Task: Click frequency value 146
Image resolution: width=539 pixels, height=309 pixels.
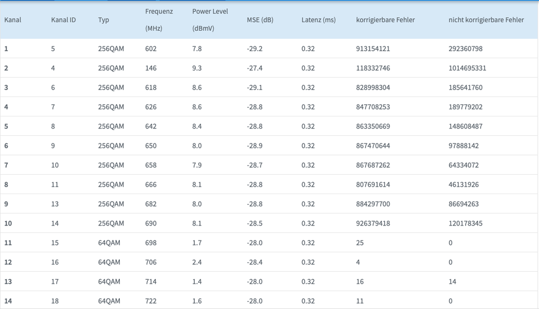Action: tap(151, 68)
